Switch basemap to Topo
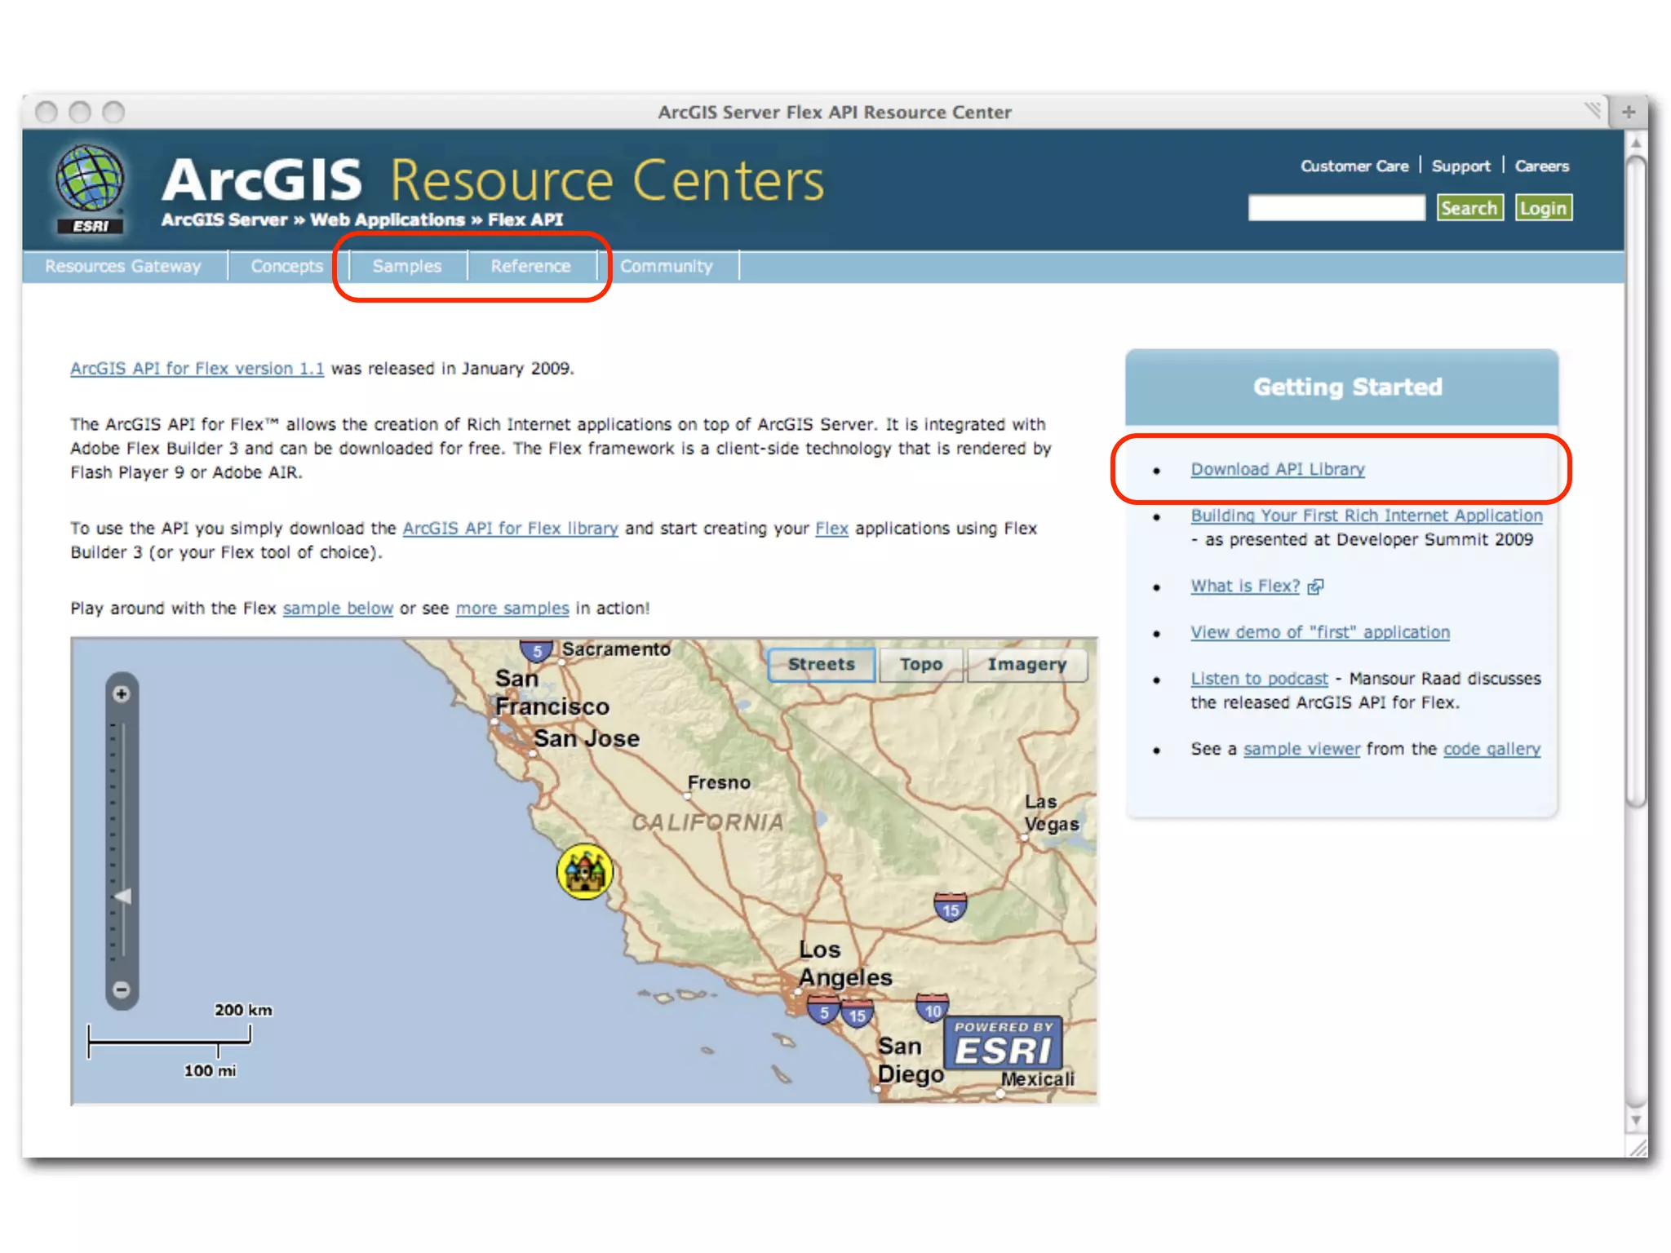This screenshot has width=1671, height=1253. pyautogui.click(x=921, y=664)
